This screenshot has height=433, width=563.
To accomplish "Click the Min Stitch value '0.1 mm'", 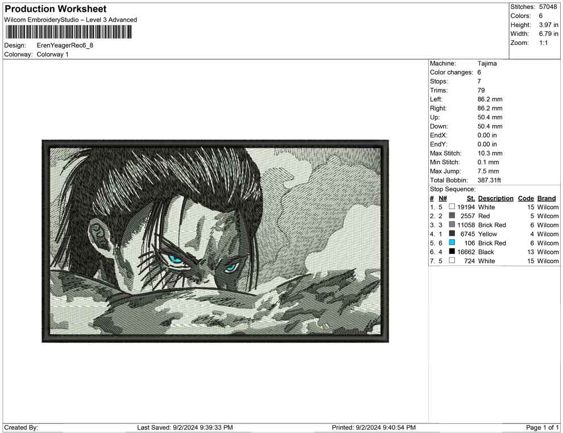I will (x=489, y=162).
